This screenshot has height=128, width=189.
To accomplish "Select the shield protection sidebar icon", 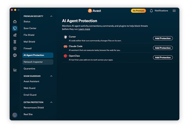I will 15,28.
